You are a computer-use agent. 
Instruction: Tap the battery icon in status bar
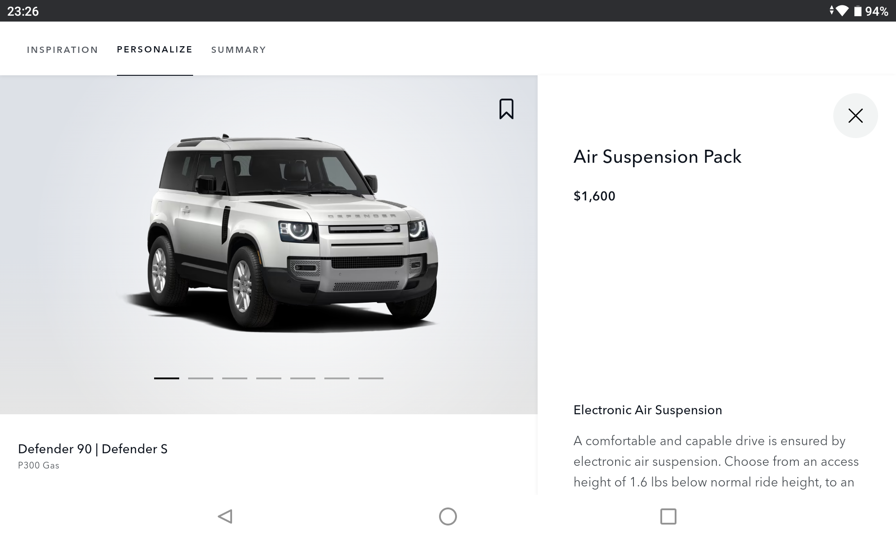(x=857, y=11)
